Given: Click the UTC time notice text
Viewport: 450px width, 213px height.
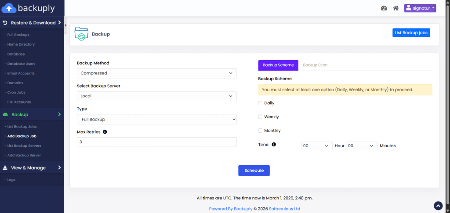Looking at the screenshot, I should tap(254, 198).
